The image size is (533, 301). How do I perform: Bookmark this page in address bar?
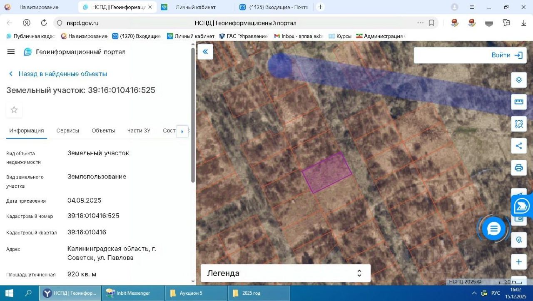click(432, 23)
